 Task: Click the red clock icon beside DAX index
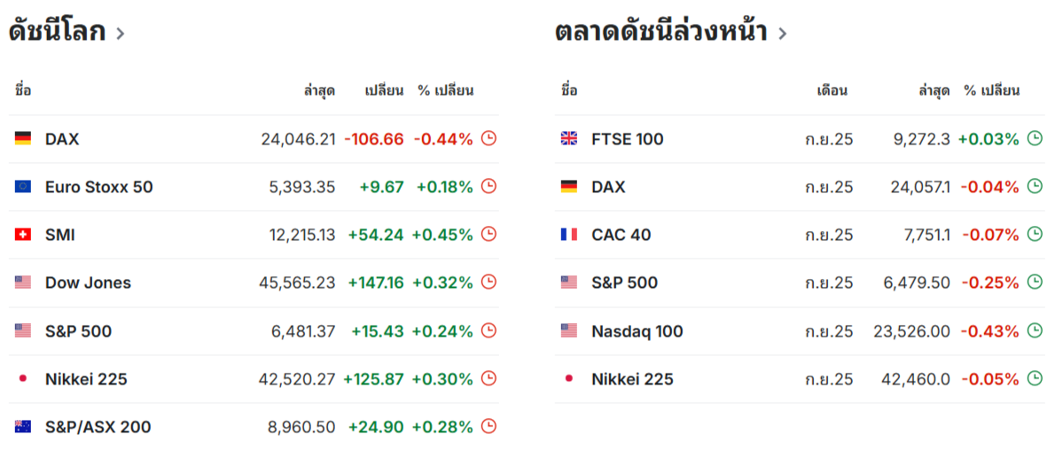pyautogui.click(x=489, y=138)
